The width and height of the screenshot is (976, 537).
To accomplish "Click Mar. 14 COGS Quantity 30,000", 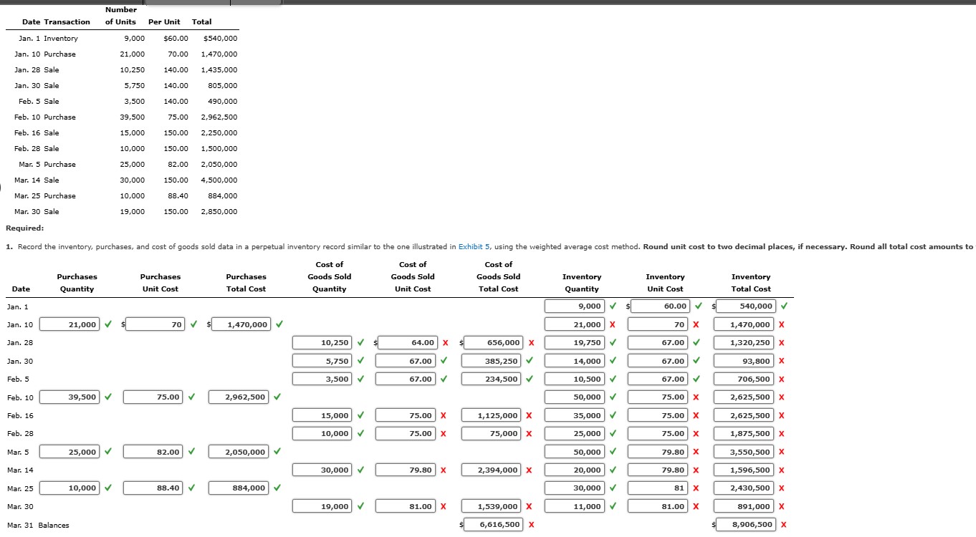I will coord(322,470).
